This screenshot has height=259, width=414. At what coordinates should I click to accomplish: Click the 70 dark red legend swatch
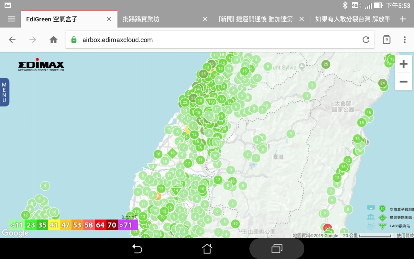112,225
